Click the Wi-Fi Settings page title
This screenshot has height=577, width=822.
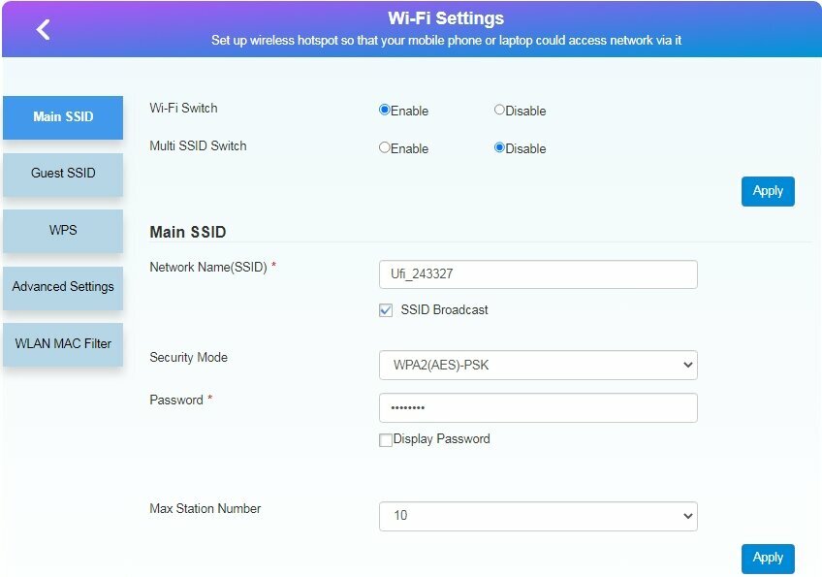click(x=446, y=18)
